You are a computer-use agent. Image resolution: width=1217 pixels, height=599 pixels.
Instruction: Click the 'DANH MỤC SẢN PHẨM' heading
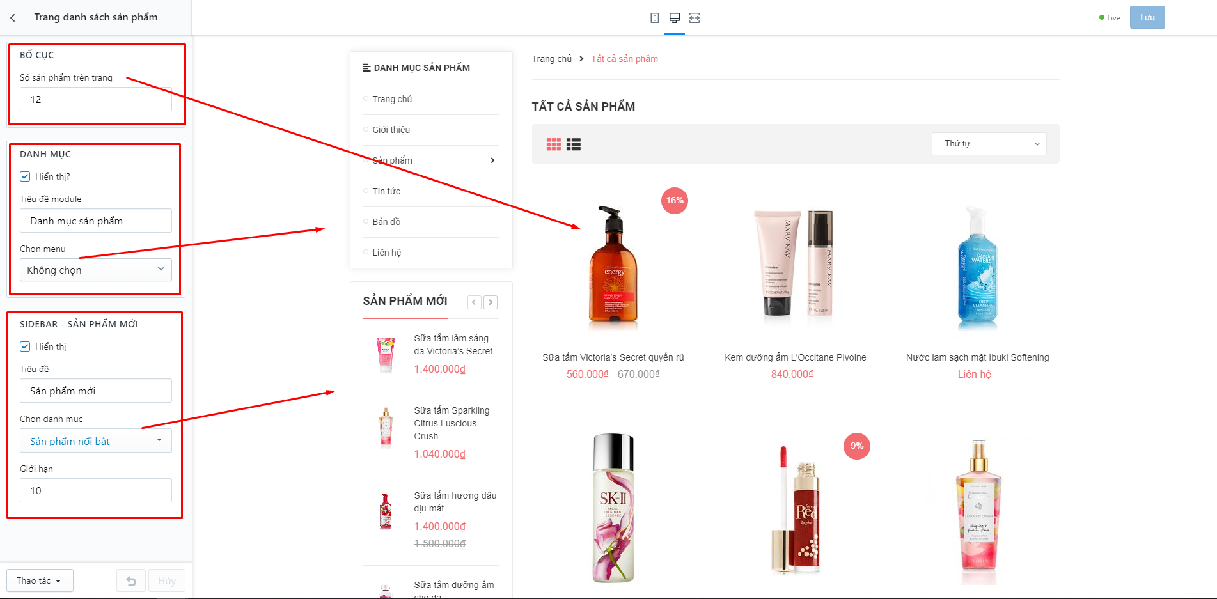tap(422, 68)
